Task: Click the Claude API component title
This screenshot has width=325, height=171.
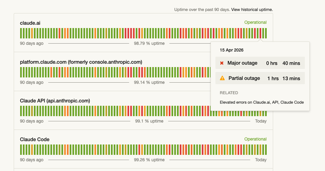Action: pyautogui.click(x=55, y=101)
